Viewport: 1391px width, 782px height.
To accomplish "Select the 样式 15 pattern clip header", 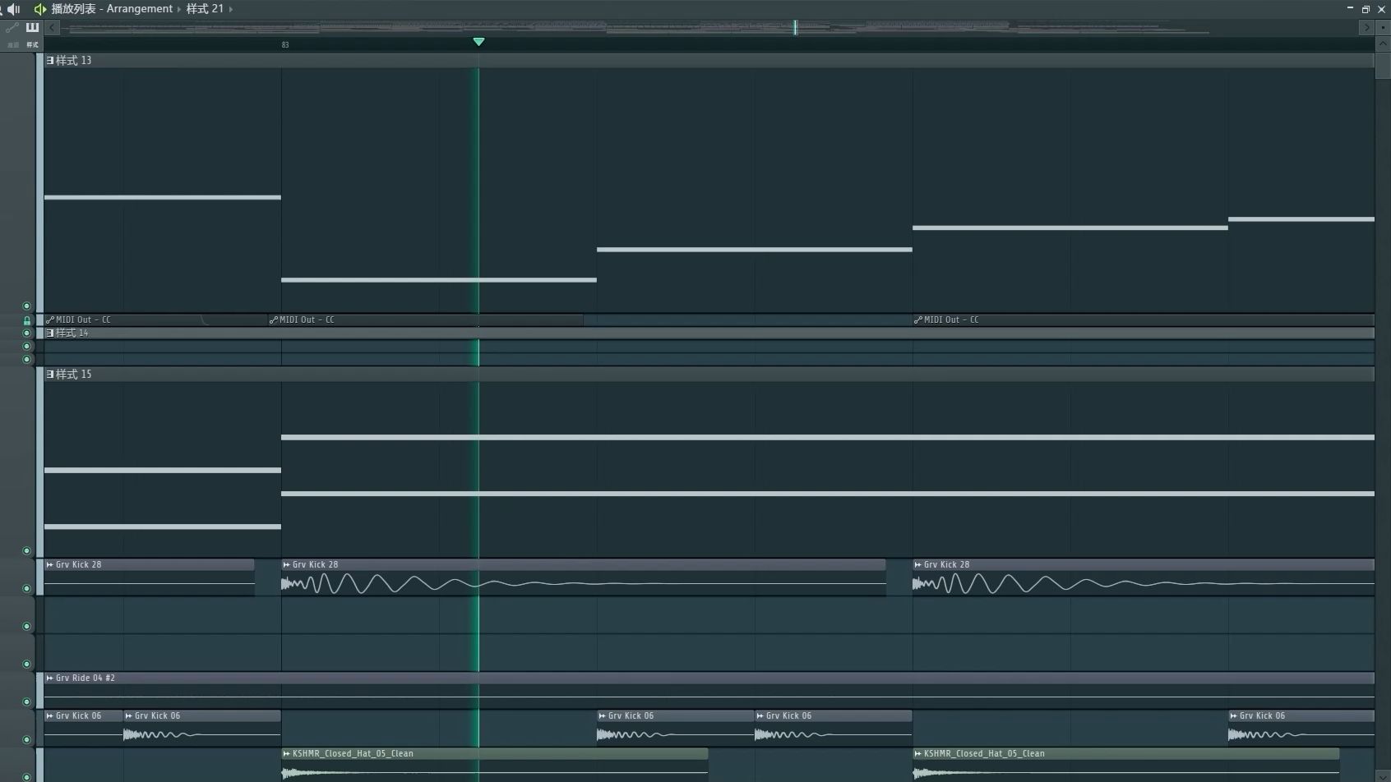I will coord(709,375).
